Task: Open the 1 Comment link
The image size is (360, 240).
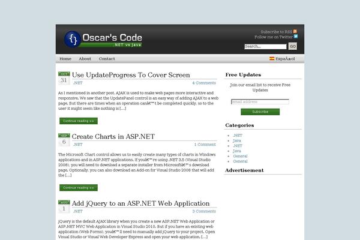Action: 205,145
